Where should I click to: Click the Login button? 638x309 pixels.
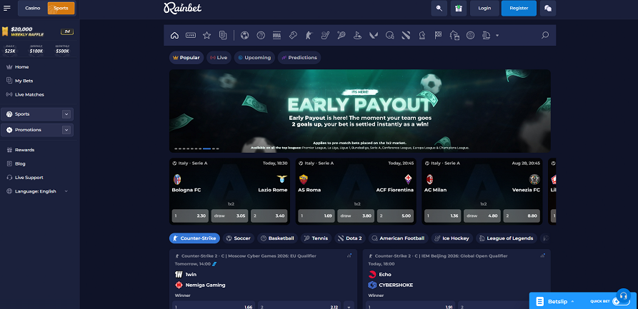(x=484, y=8)
